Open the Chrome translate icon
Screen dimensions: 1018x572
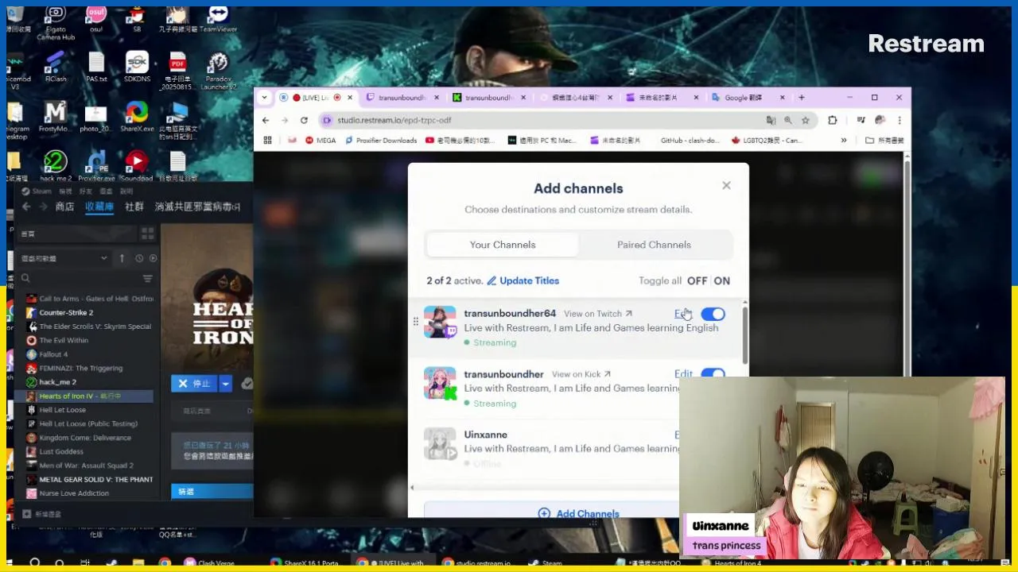click(771, 120)
